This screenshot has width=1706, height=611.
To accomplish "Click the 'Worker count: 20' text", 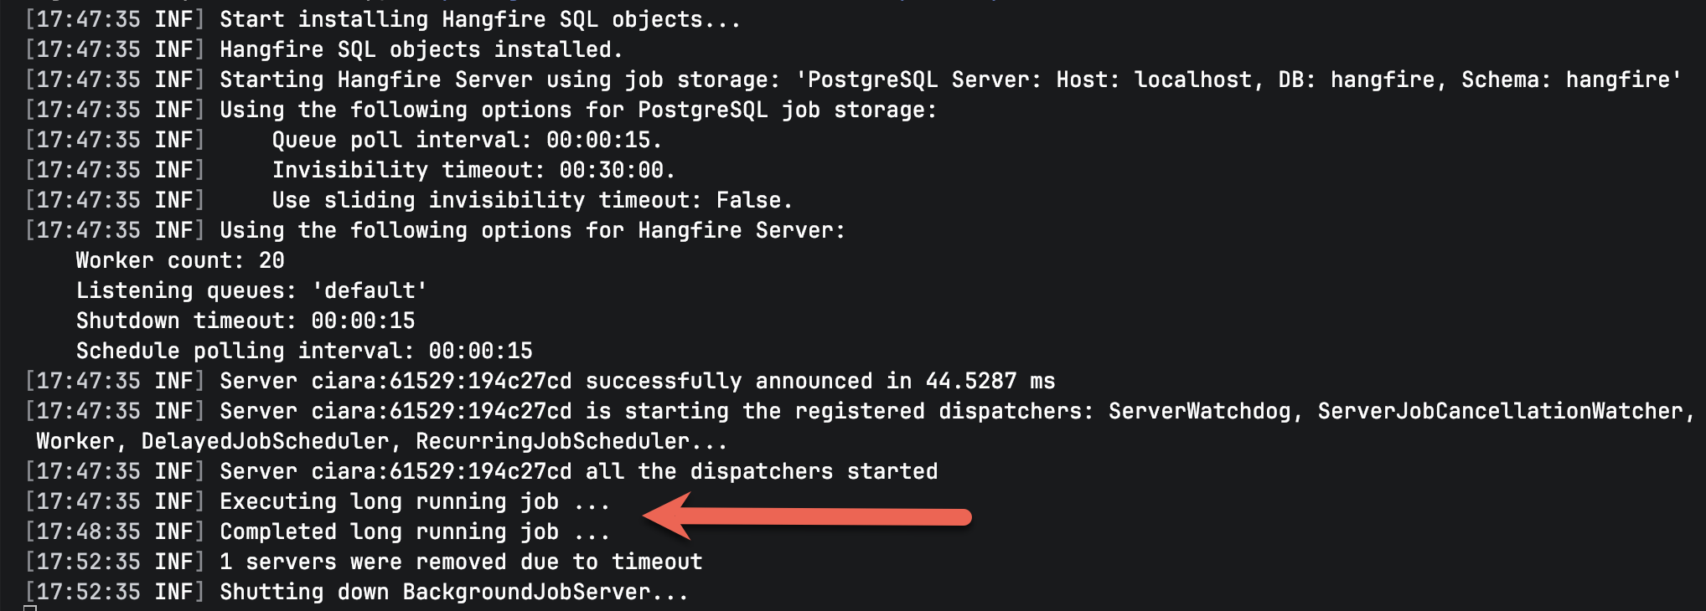I will click(180, 260).
